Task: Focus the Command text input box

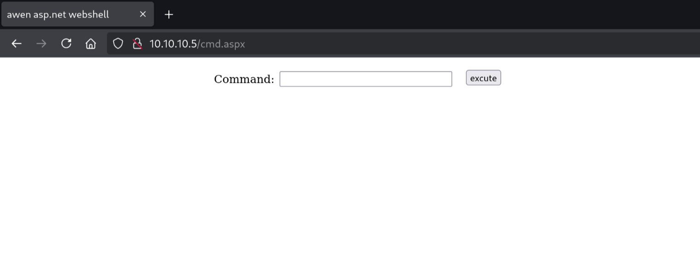Action: point(366,79)
